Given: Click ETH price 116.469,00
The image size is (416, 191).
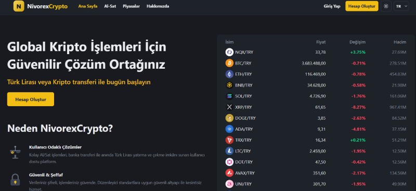Looking at the screenshot, I should pos(315,74).
